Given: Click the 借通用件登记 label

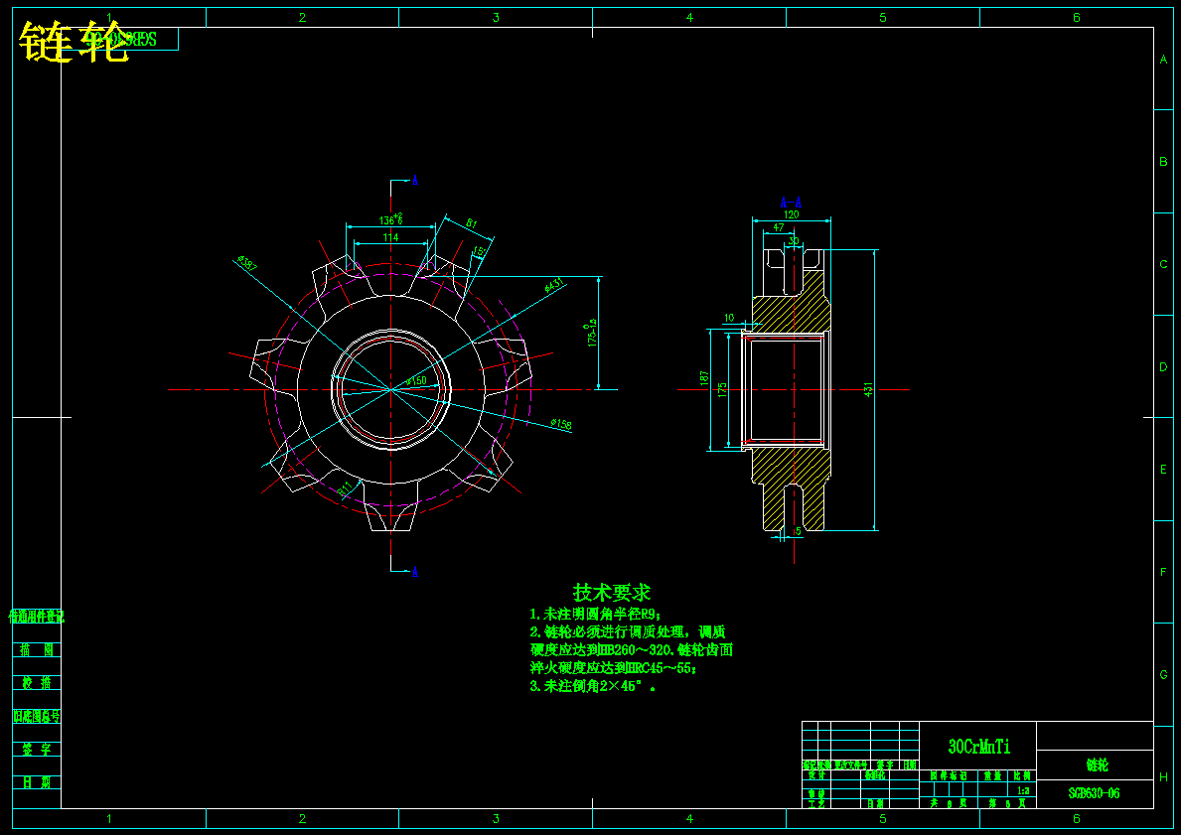Looking at the screenshot, I should coord(36,617).
